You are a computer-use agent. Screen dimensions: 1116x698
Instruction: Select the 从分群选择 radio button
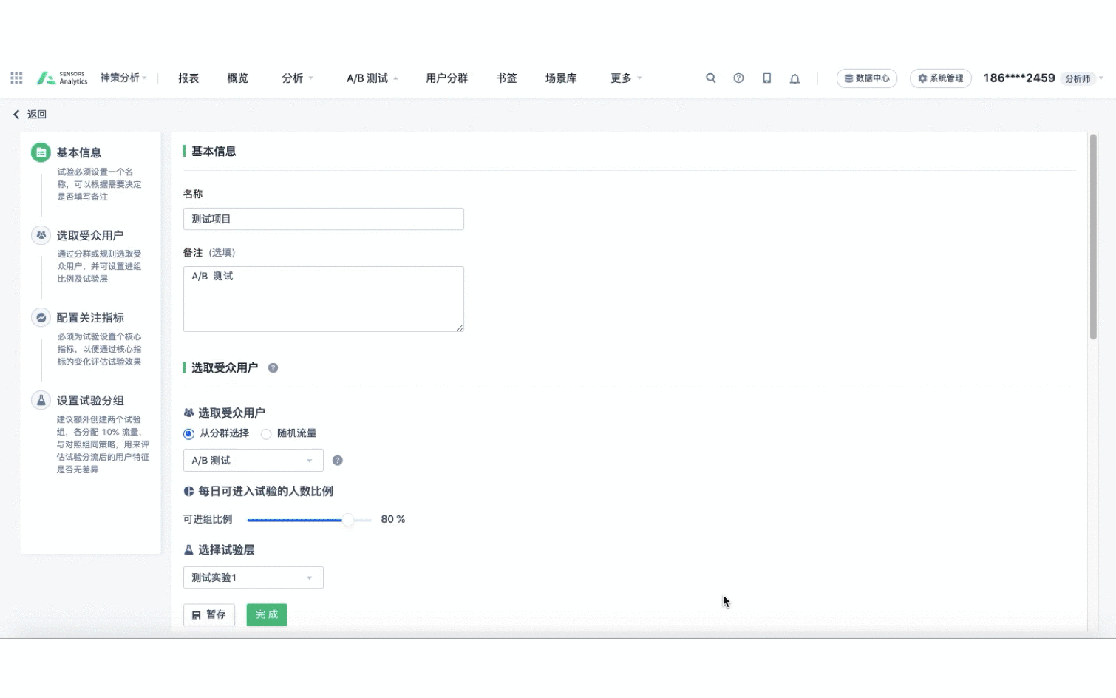pyautogui.click(x=189, y=434)
